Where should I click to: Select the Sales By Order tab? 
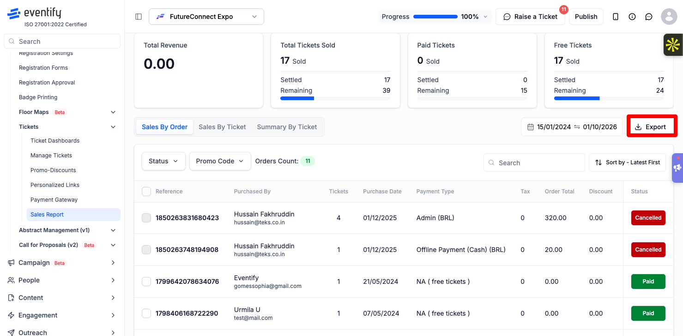click(x=164, y=127)
